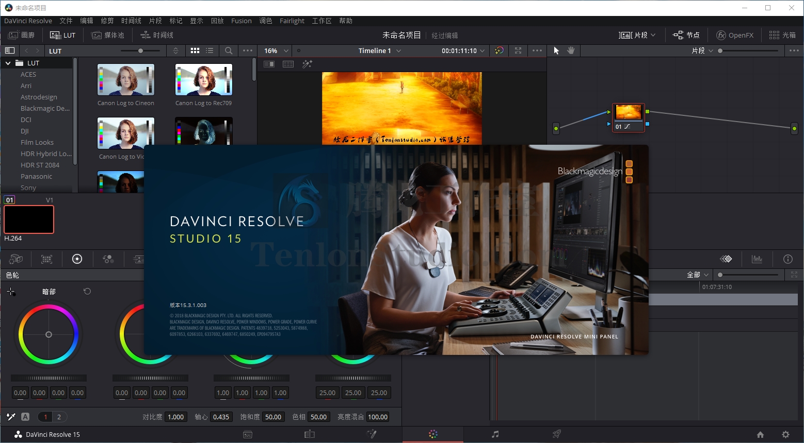The width and height of the screenshot is (804, 443).
Task: Open the Fusion menu
Action: pos(242,21)
